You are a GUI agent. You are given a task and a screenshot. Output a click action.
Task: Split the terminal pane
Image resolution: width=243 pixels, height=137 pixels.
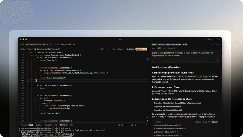tap(132, 125)
